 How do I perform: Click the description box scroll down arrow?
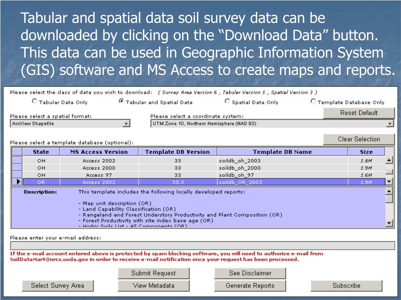coord(389,223)
